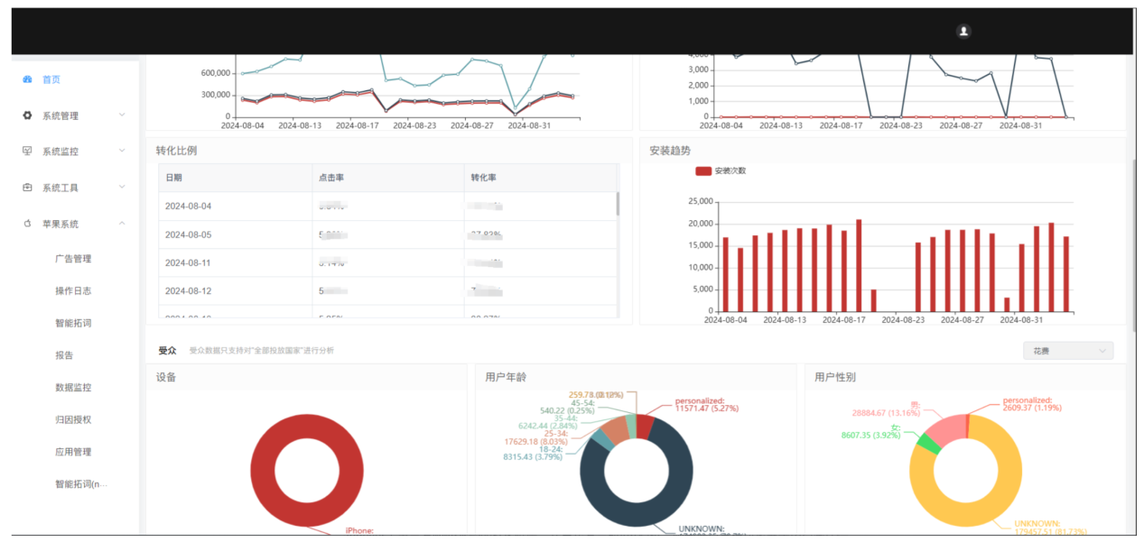Screen dimensions: 1144x542
Task: Click the gear icon beside 系统管理
Action: click(x=27, y=115)
